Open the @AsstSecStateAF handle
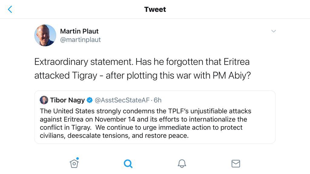The height and width of the screenshot is (174, 310). (x=122, y=100)
